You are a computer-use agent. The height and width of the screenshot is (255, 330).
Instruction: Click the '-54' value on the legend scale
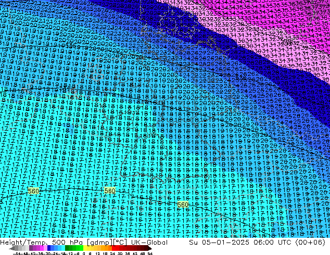tap(17, 253)
